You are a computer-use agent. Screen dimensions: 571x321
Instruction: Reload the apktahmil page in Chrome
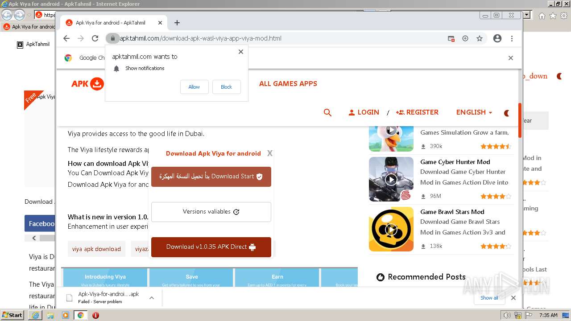tap(95, 38)
